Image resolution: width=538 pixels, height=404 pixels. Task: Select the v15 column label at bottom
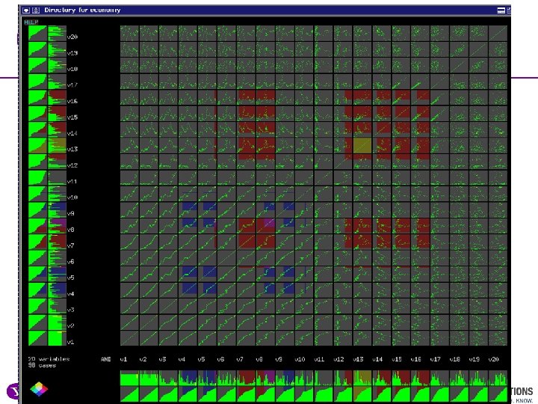click(x=396, y=359)
